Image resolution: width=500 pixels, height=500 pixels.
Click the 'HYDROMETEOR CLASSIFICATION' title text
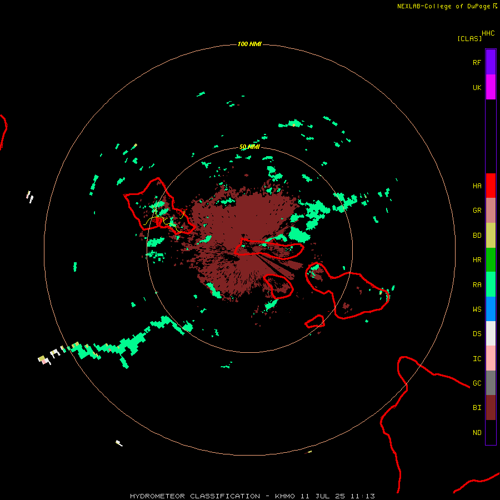point(195,496)
